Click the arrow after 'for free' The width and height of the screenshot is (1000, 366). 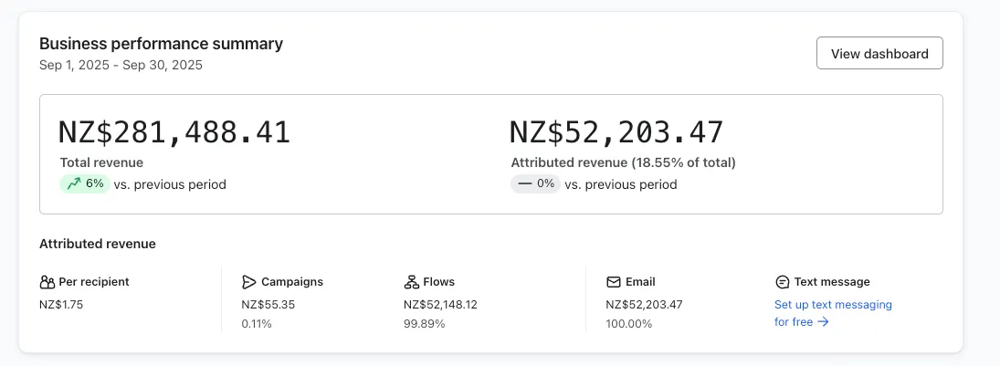[824, 322]
